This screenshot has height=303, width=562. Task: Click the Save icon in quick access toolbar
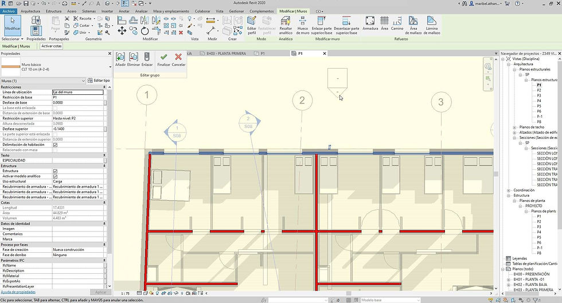pos(26,3)
